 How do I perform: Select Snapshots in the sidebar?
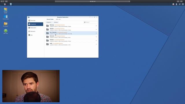coord(35,24)
